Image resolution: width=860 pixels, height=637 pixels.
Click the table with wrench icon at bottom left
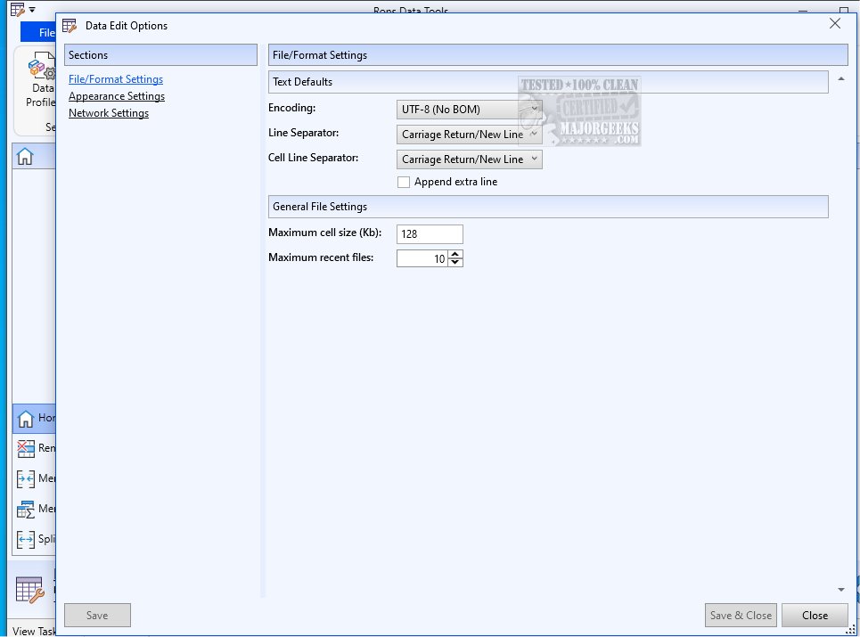tap(29, 591)
